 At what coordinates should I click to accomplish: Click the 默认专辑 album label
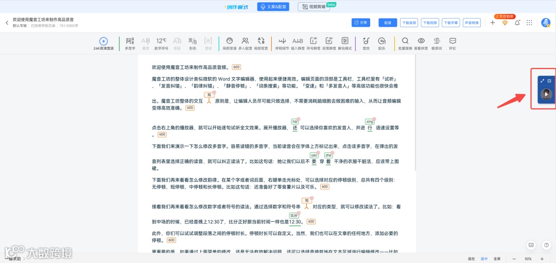[x=20, y=26]
